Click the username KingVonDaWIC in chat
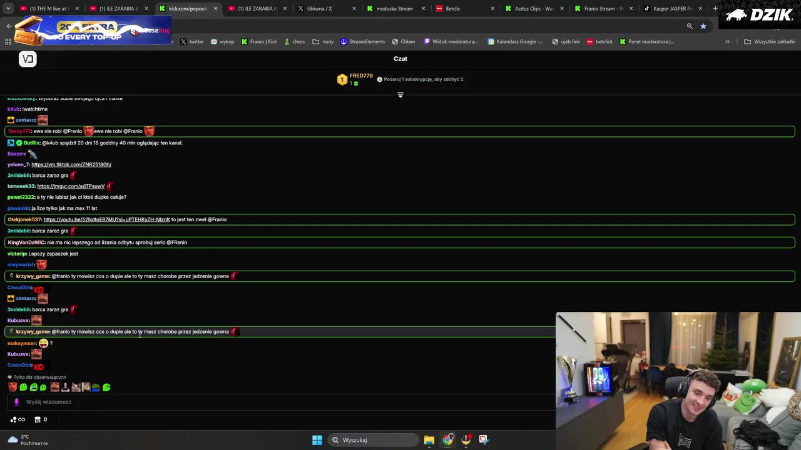The width and height of the screenshot is (801, 450). [26, 242]
